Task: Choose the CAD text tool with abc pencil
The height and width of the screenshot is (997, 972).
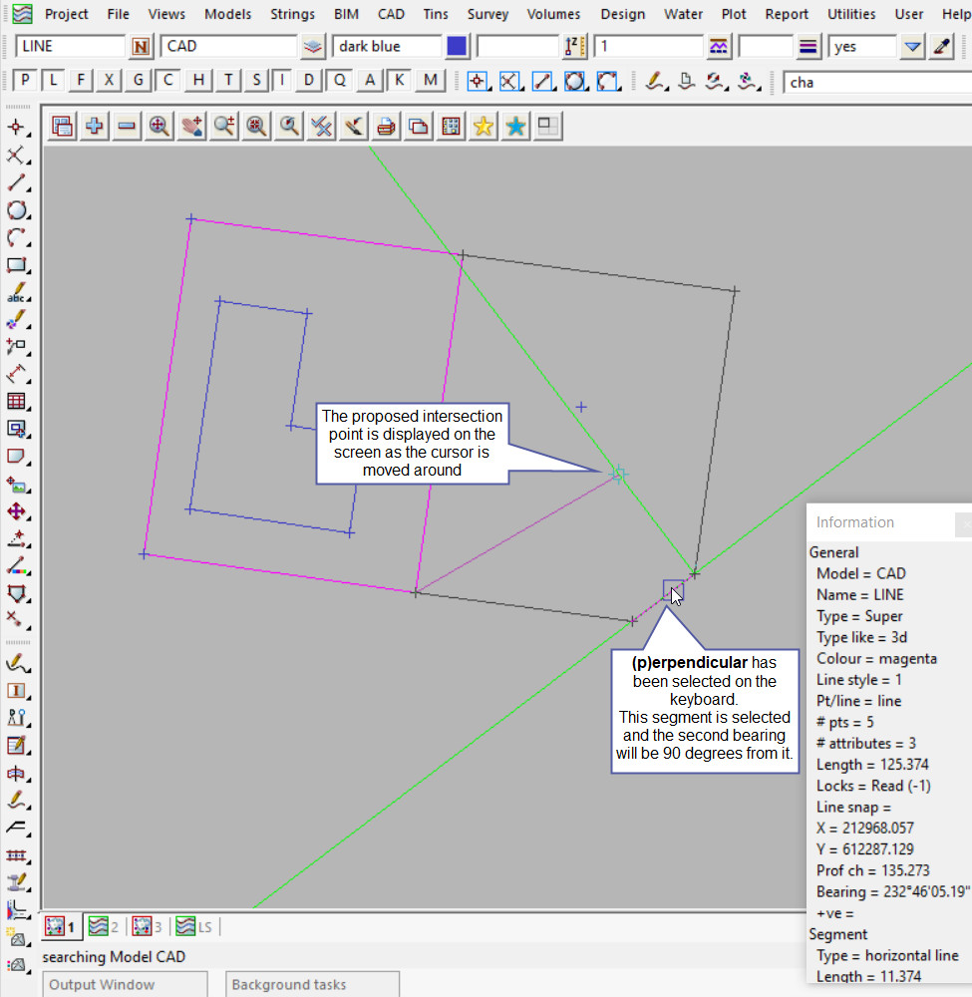Action: (16, 293)
